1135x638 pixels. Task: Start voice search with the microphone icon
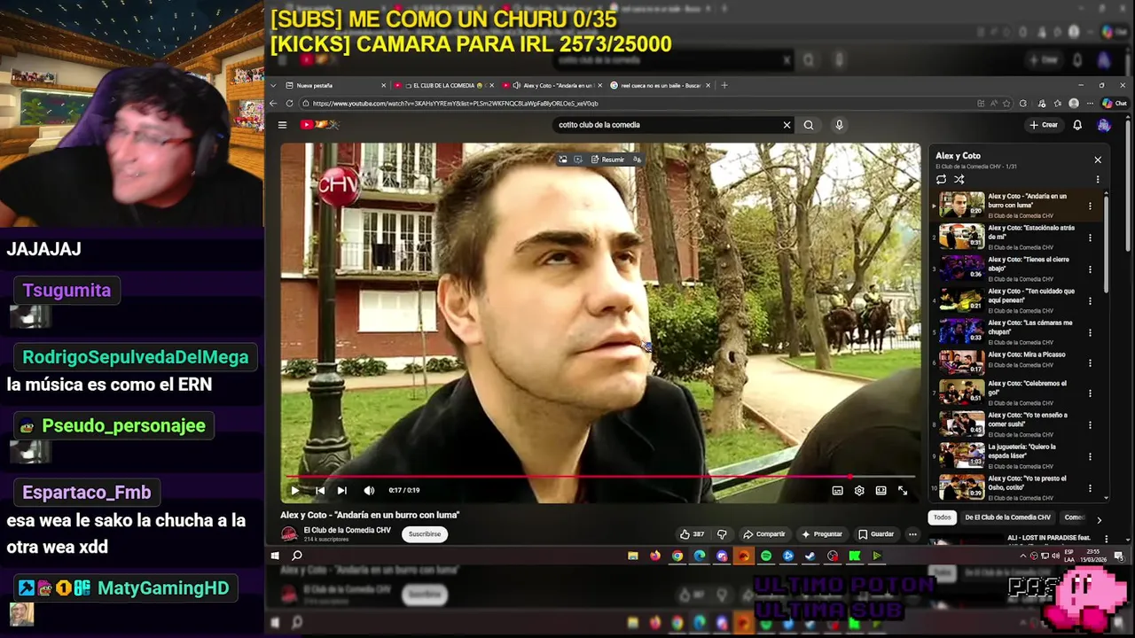click(839, 125)
